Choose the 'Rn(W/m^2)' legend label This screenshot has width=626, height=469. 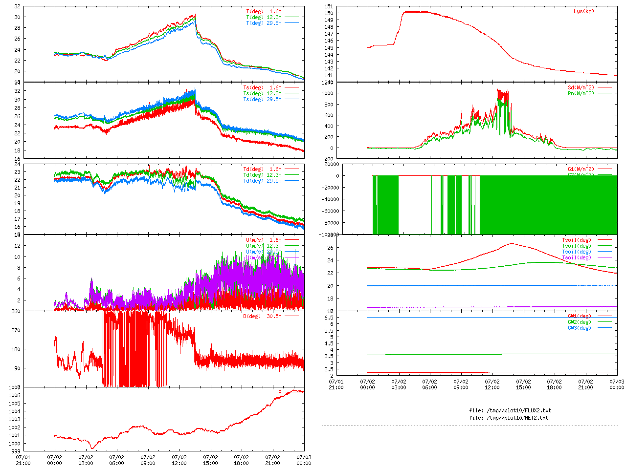click(581, 93)
